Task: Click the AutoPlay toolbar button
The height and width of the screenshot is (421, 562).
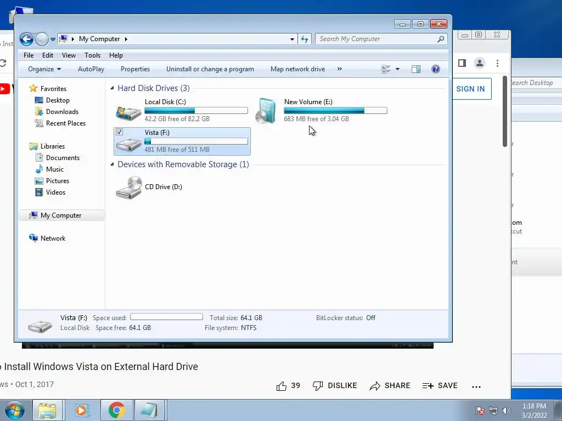Action: point(91,69)
